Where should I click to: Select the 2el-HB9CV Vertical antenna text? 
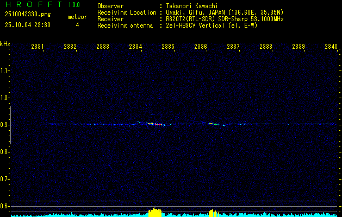(x=212, y=25)
